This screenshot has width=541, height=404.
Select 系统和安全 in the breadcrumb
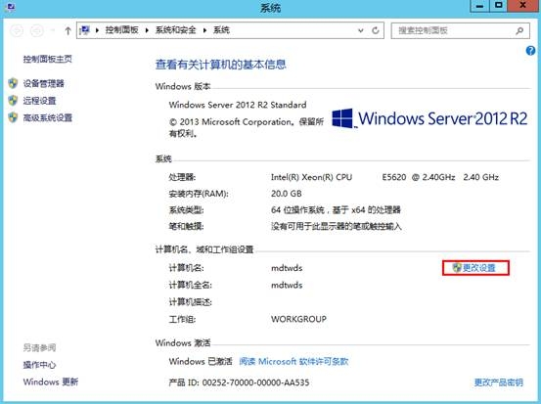tap(176, 30)
